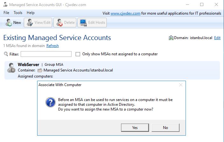Choose Yes to assign the MSA

pos(135,128)
